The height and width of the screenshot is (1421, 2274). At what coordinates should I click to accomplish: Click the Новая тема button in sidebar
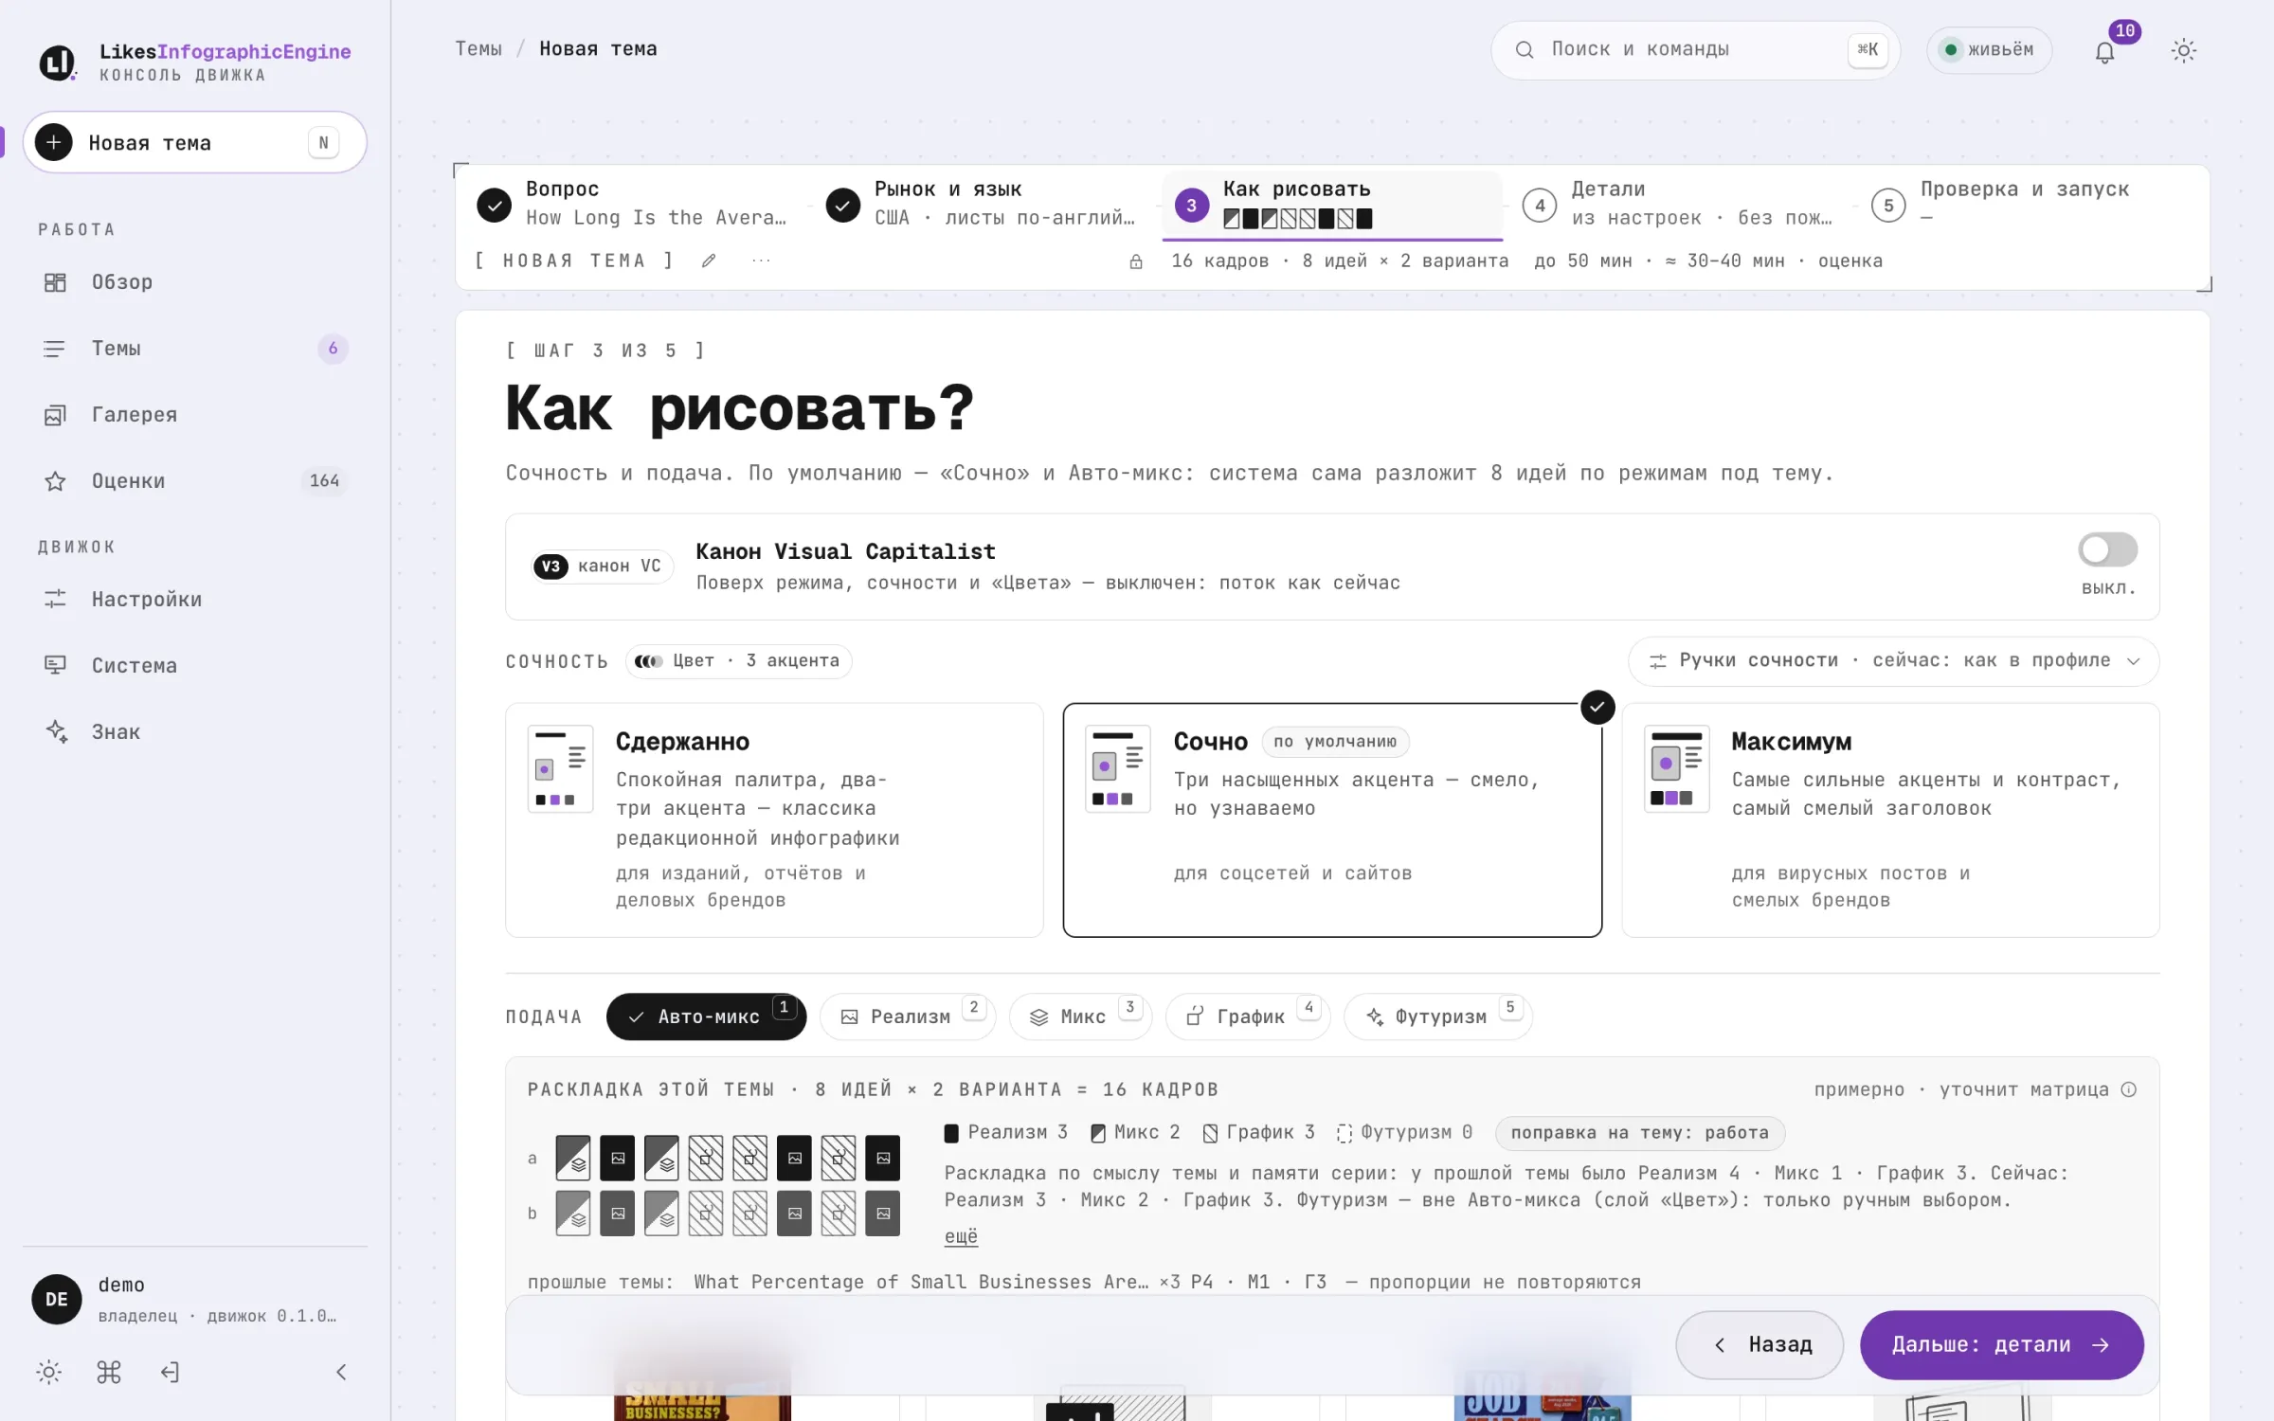194,142
